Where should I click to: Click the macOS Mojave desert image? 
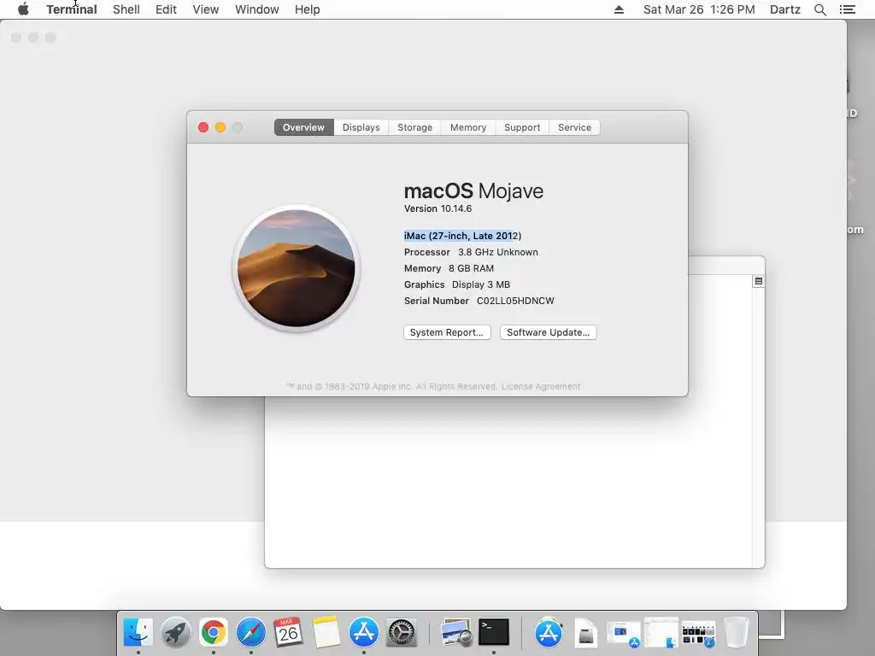[297, 268]
